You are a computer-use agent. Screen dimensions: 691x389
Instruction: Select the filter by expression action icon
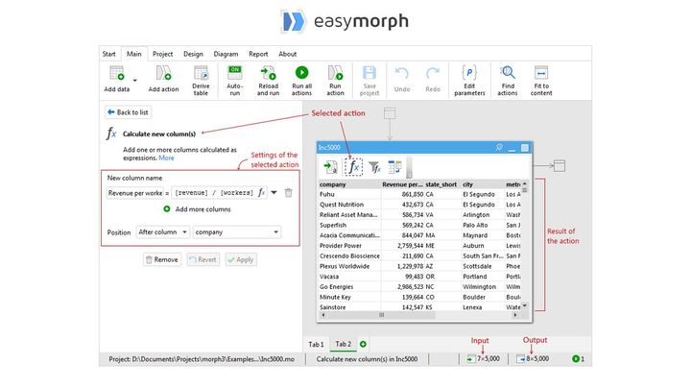pyautogui.click(x=374, y=167)
